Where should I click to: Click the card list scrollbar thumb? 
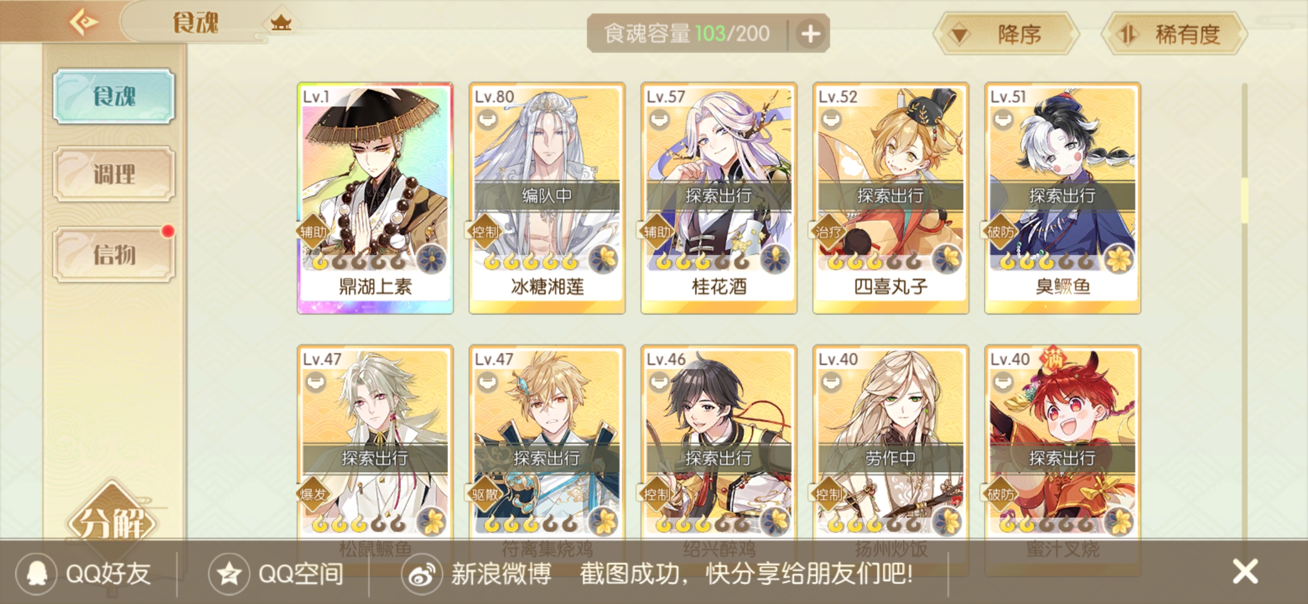[x=1244, y=200]
